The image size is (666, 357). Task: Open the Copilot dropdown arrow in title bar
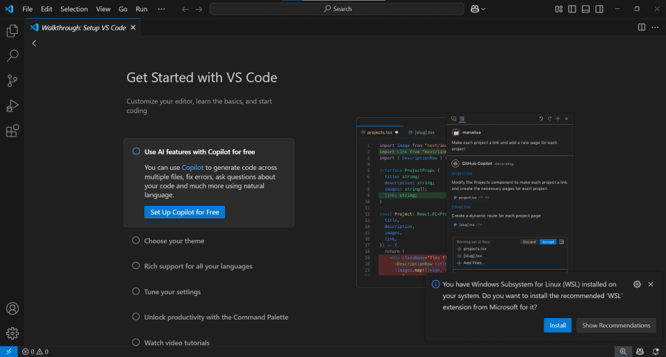[x=483, y=9]
